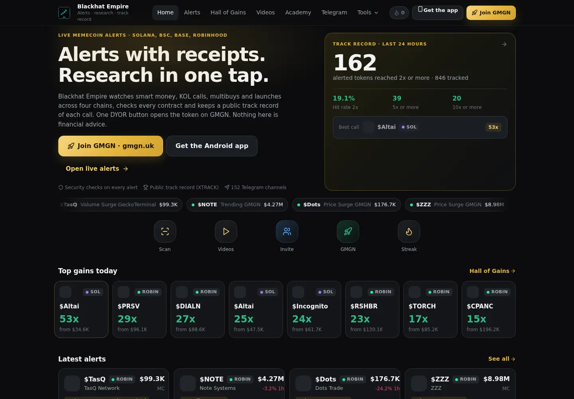The image size is (574, 399).
Task: Click Get the Android app button
Action: 212,146
